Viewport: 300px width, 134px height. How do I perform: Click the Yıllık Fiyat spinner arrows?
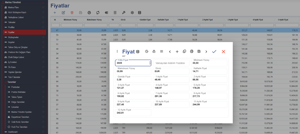click(x=150, y=63)
